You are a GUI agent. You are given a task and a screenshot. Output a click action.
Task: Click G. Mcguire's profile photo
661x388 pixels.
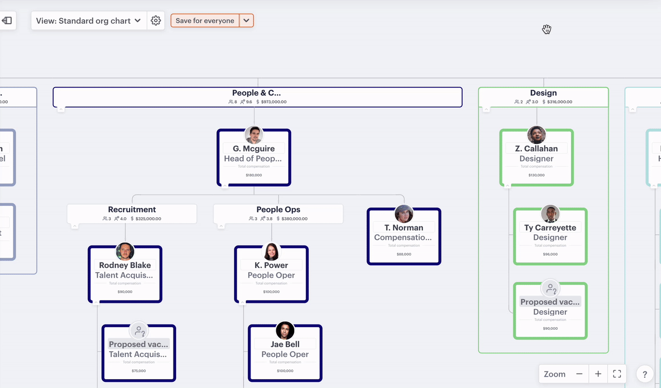[x=254, y=135]
